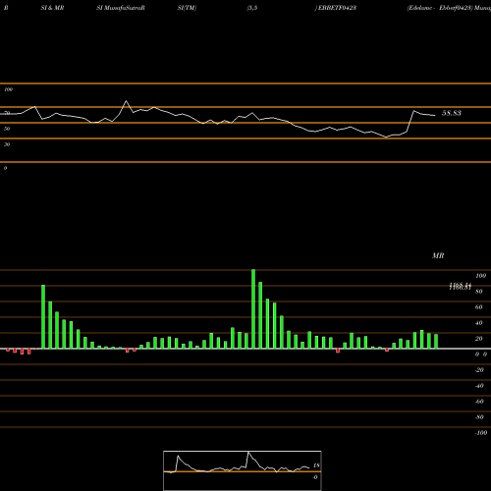491x491 pixels.
Task: Click the '(5,5' parameter text in the header
Action: pos(252,8)
